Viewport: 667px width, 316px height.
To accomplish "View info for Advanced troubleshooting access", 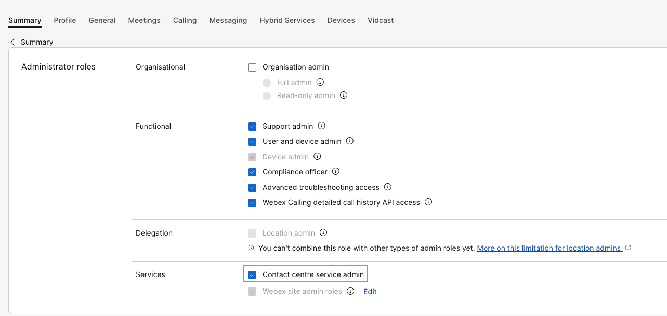I will click(387, 187).
